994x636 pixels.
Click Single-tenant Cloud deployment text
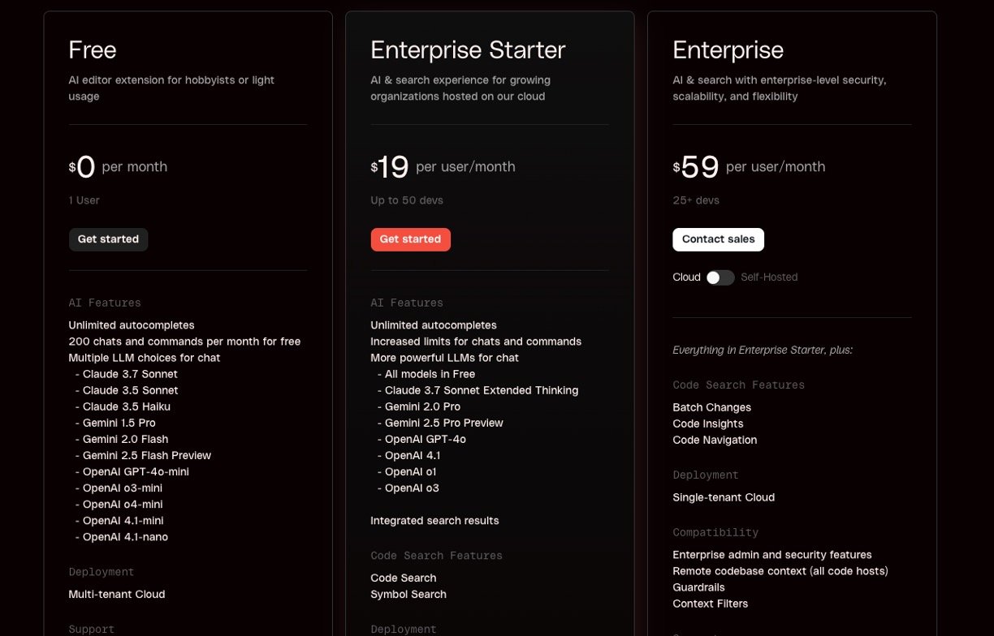(724, 497)
